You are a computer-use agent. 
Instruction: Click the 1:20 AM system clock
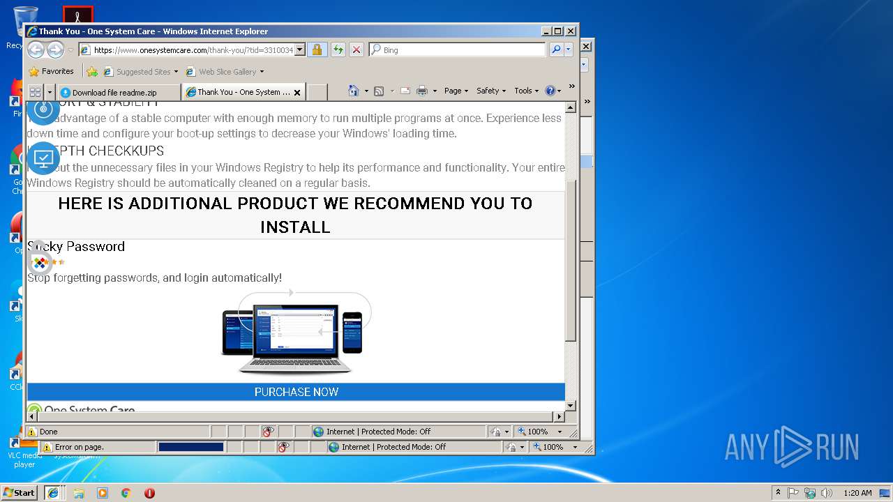[857, 493]
